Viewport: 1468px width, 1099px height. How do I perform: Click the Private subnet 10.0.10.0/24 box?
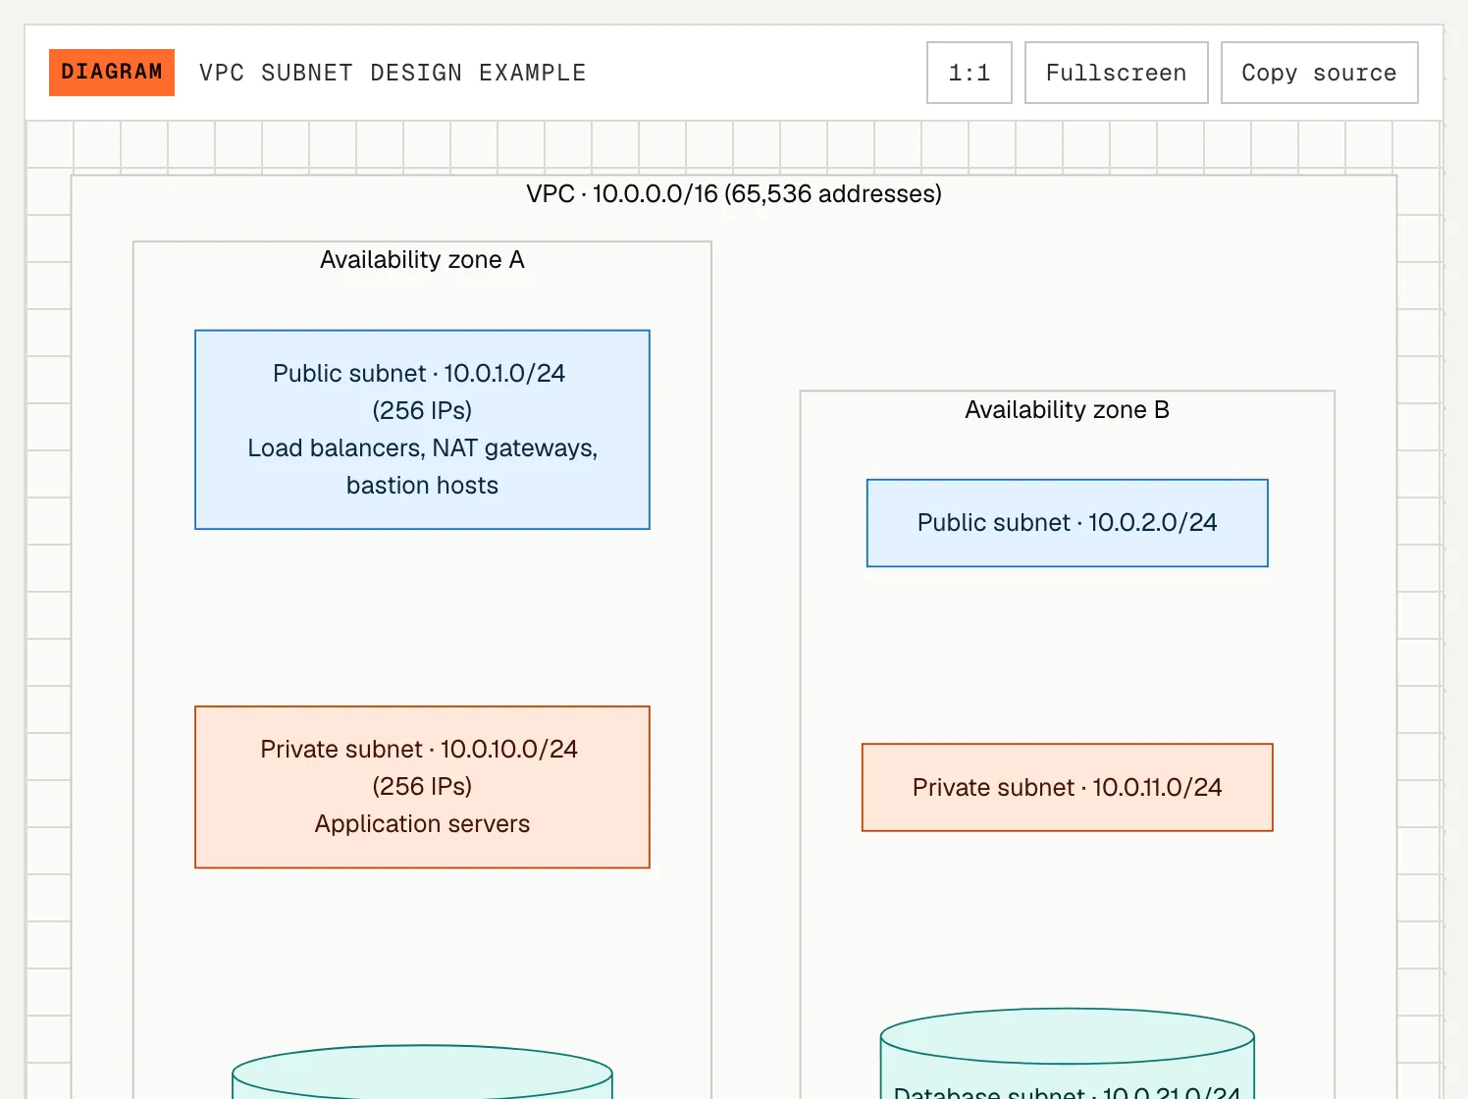(422, 787)
